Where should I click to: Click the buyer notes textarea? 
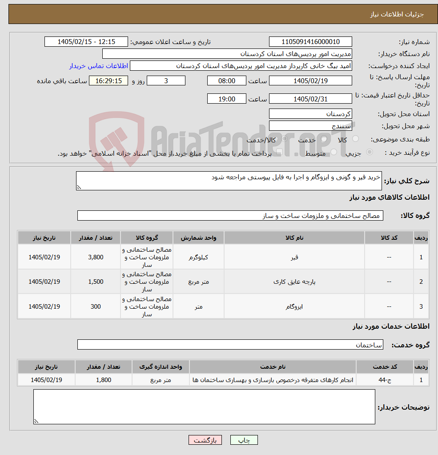[x=204, y=407]
